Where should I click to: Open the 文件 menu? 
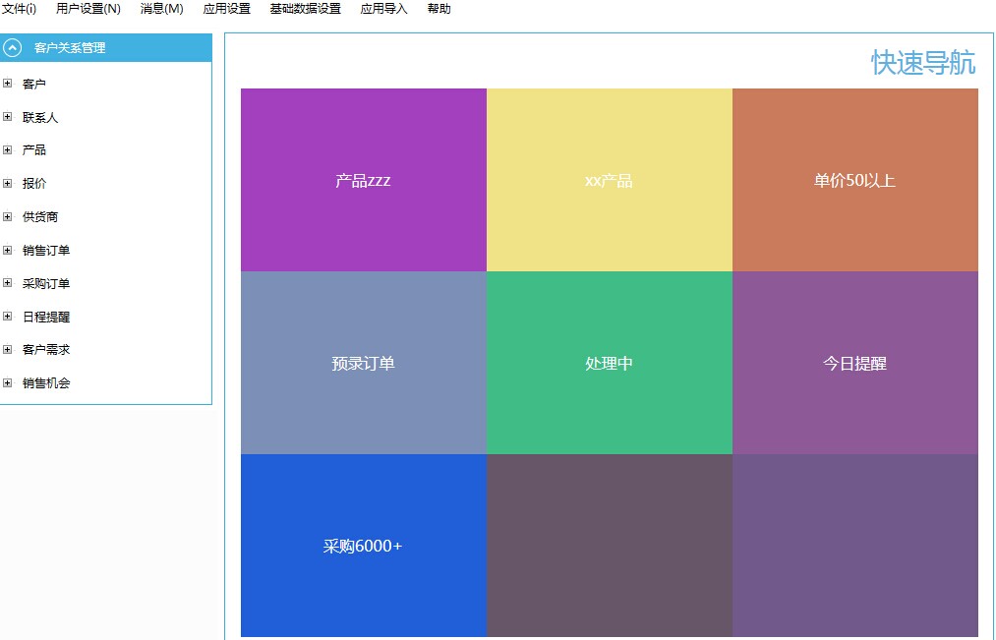19,9
